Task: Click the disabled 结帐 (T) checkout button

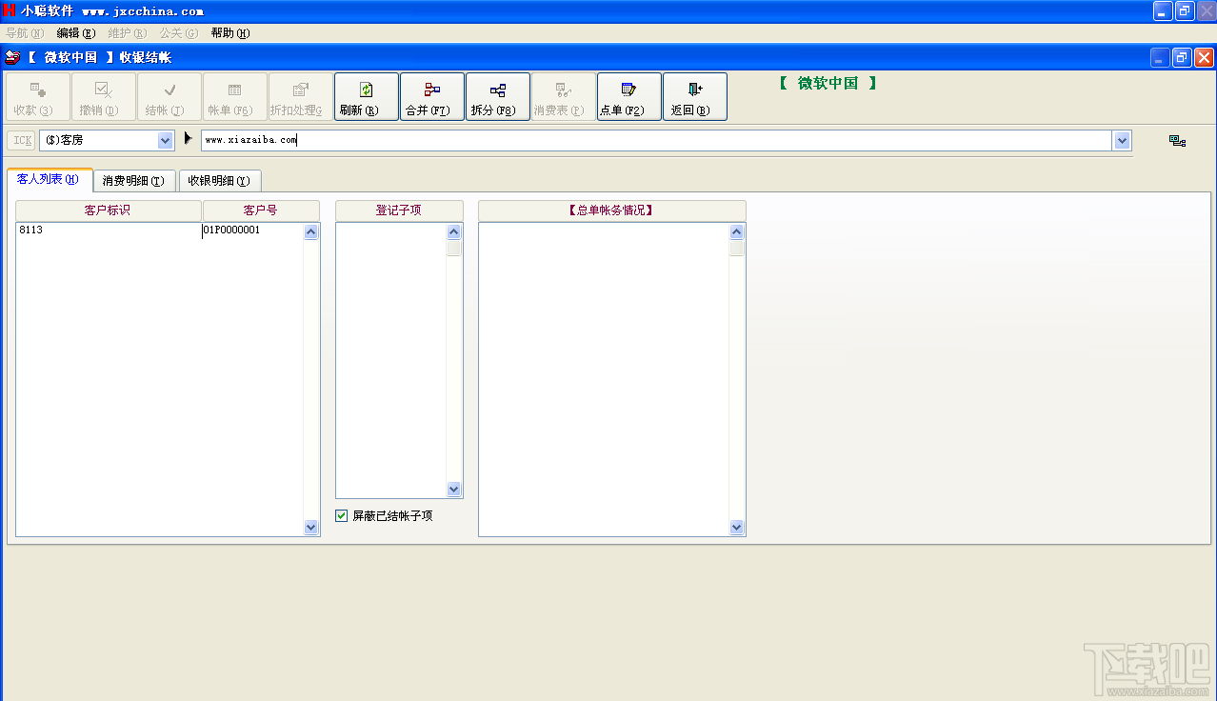Action: [170, 97]
